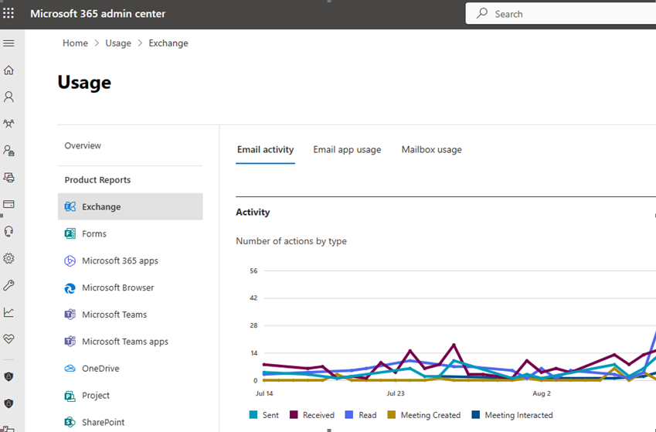The image size is (656, 432).
Task: Go to Home via the sidebar house icon
Action: point(8,70)
